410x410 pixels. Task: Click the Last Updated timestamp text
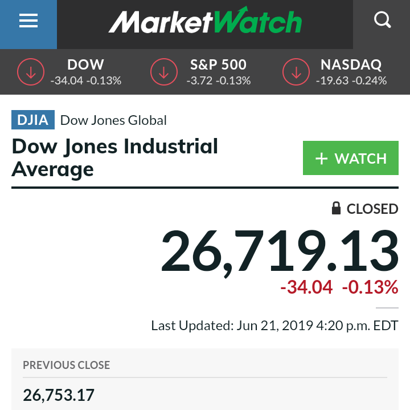click(274, 326)
